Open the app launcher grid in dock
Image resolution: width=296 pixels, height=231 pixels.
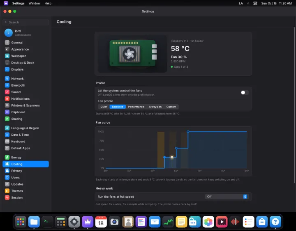pyautogui.click(x=21, y=222)
